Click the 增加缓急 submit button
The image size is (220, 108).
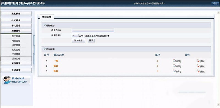click(78, 41)
